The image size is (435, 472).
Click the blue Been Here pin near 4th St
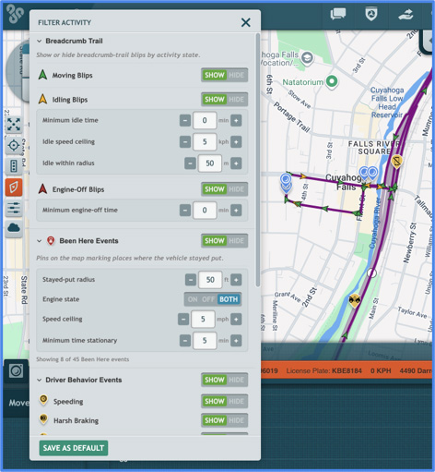pos(286,179)
